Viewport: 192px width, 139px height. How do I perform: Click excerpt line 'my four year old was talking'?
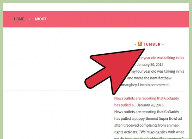(x=157, y=71)
